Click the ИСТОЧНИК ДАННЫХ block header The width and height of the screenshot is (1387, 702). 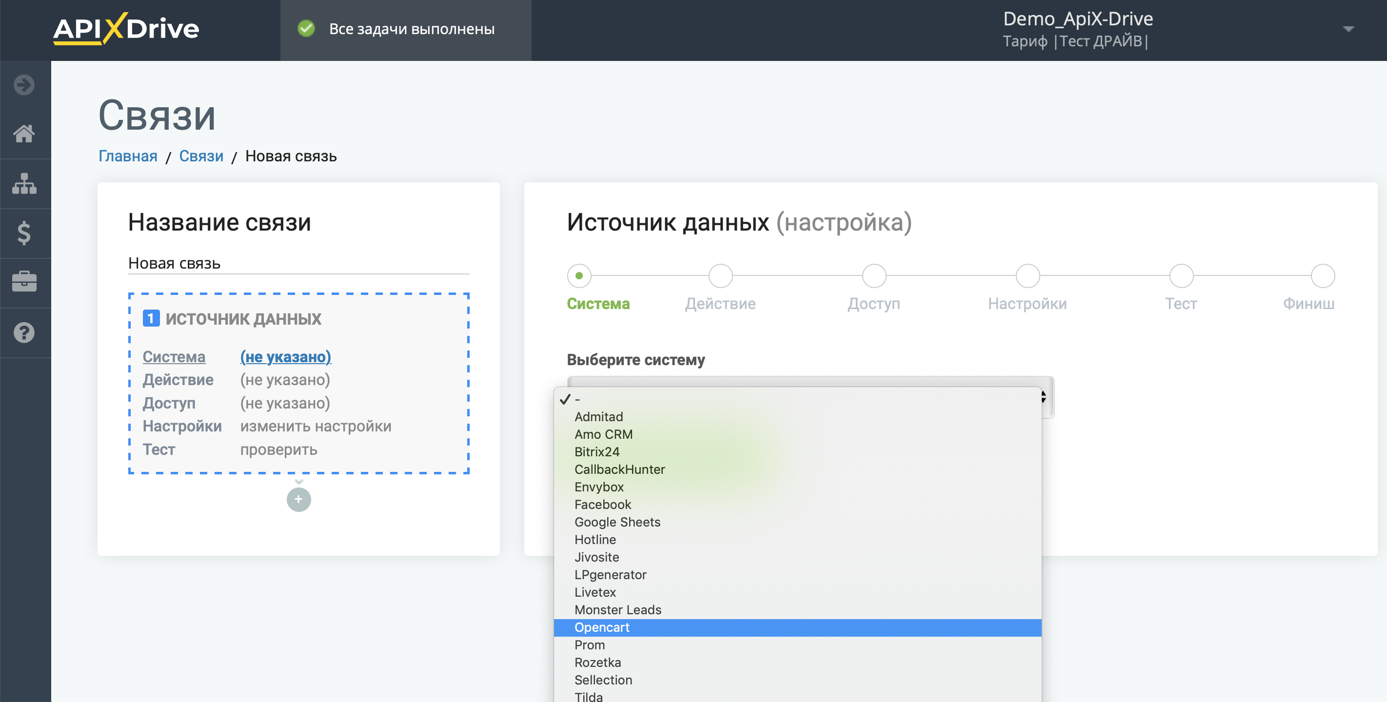[x=232, y=319]
